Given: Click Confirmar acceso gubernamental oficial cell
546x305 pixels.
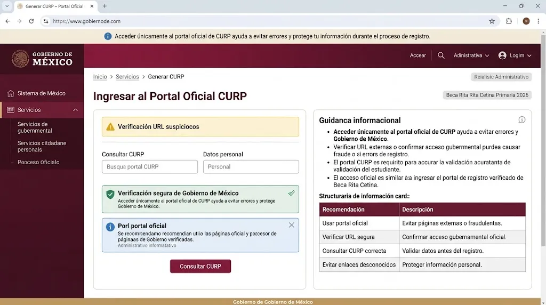Looking at the screenshot, I should 462,237.
